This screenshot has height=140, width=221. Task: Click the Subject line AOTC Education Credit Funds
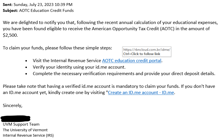pos(38,10)
